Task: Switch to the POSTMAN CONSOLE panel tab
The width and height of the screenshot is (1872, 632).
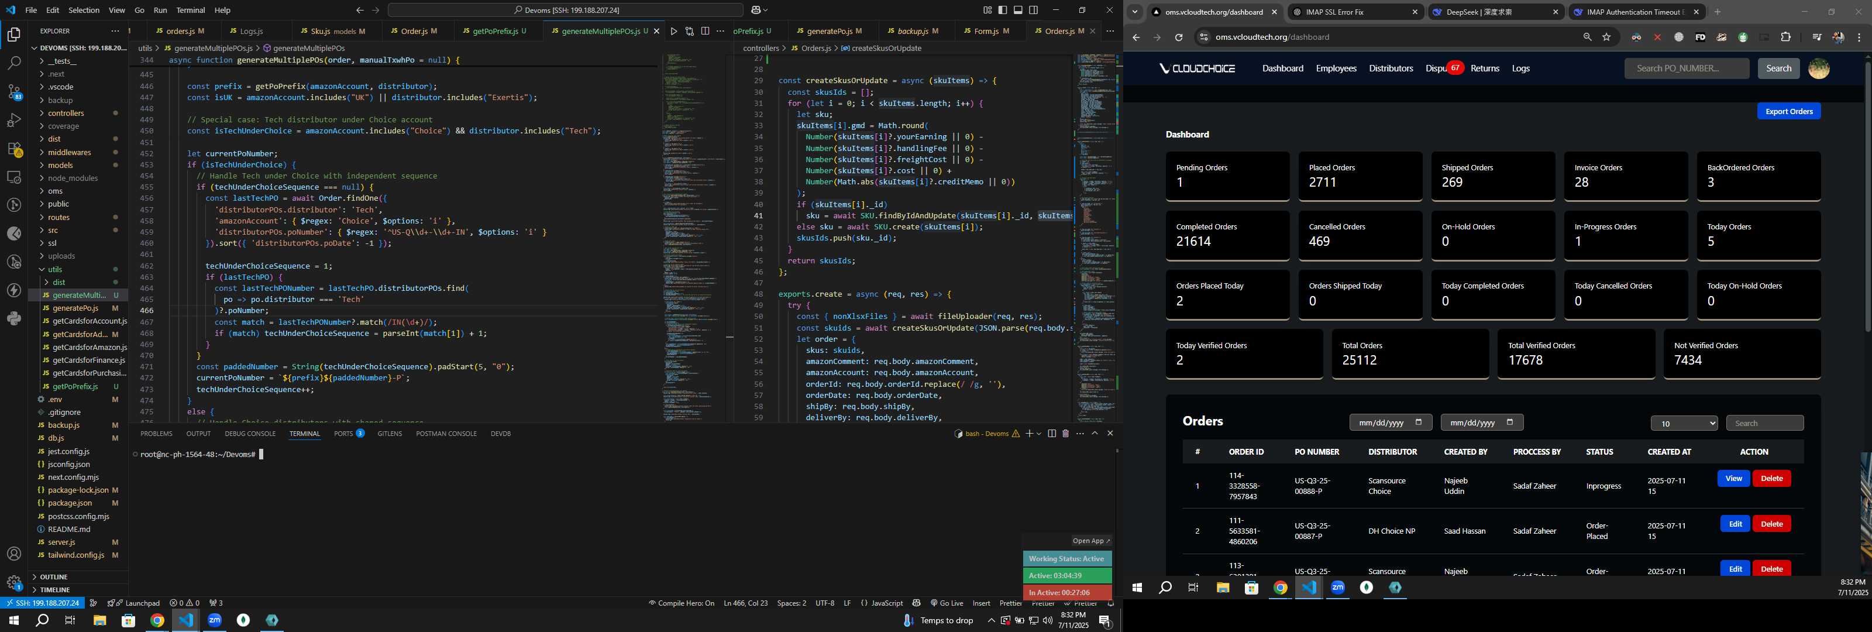Action: point(446,434)
